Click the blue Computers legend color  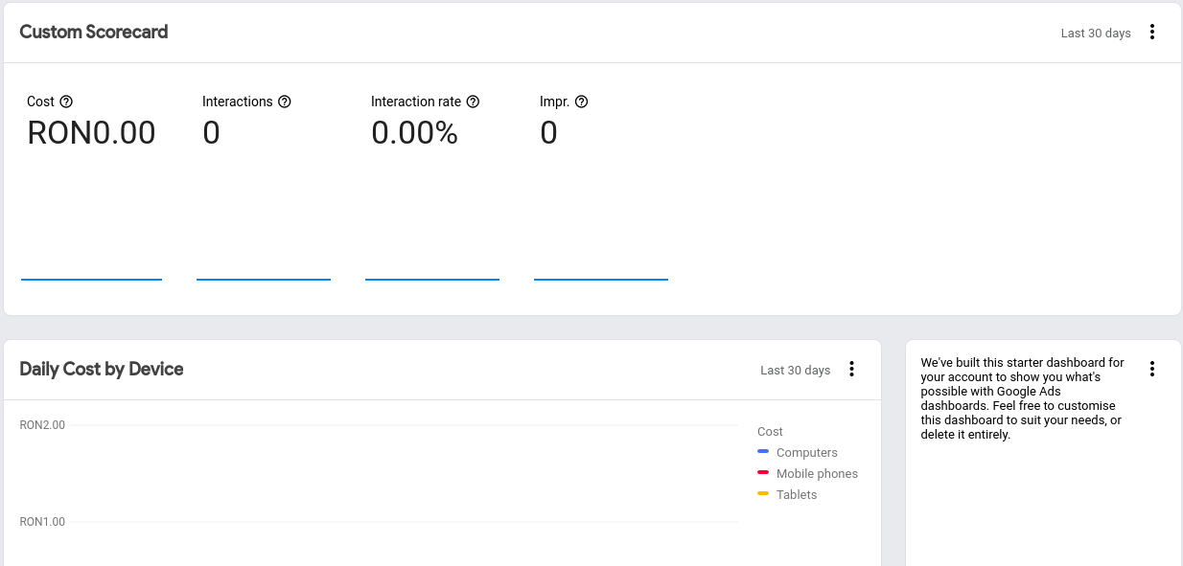pos(763,451)
